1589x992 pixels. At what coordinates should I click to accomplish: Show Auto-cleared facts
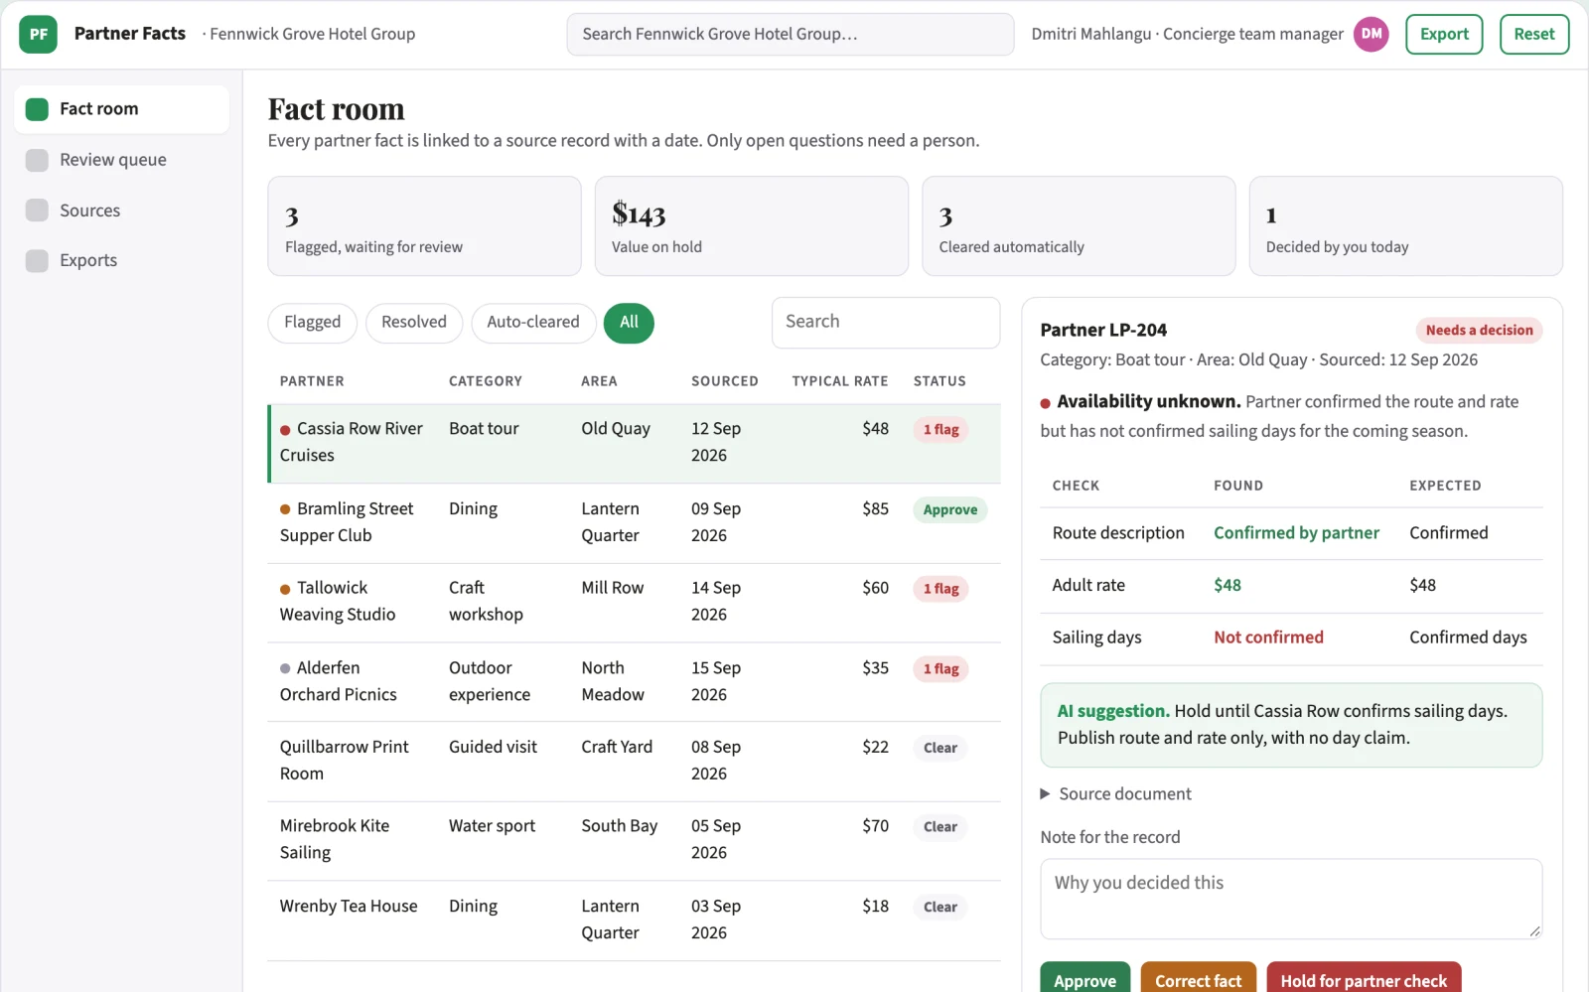(533, 323)
